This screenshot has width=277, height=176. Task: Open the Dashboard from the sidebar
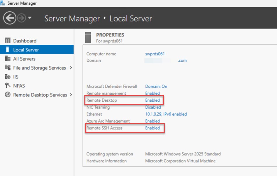point(25,41)
